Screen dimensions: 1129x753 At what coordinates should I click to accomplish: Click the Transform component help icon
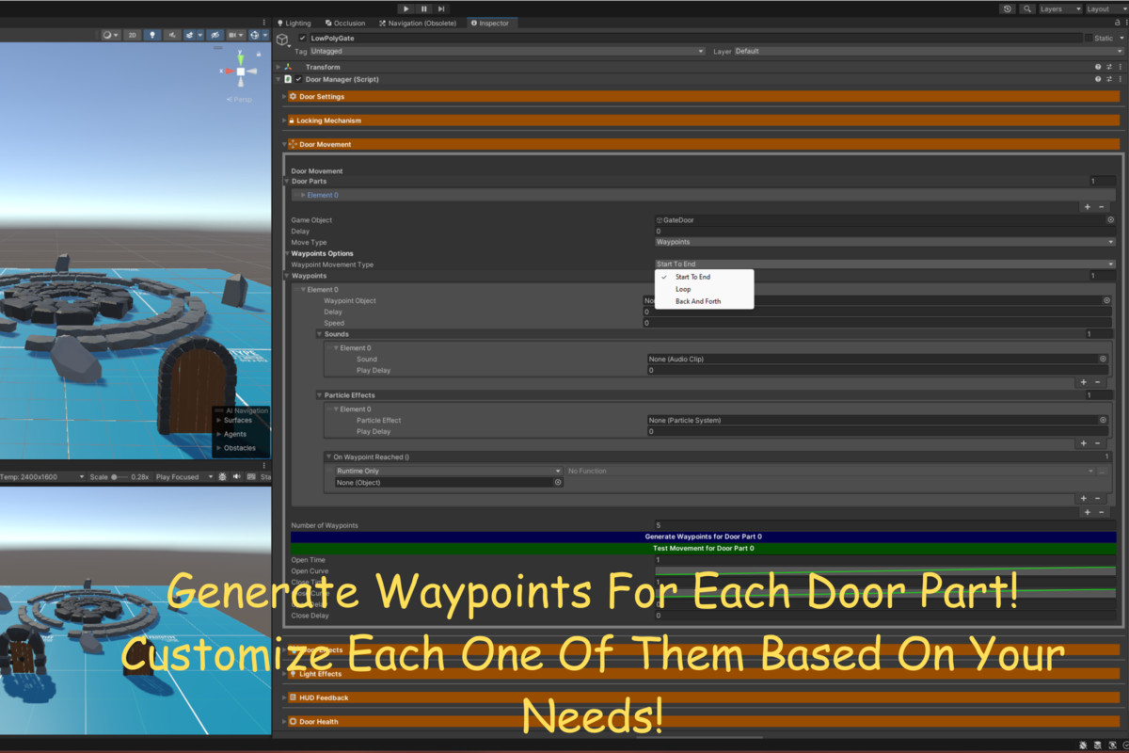pos(1097,67)
